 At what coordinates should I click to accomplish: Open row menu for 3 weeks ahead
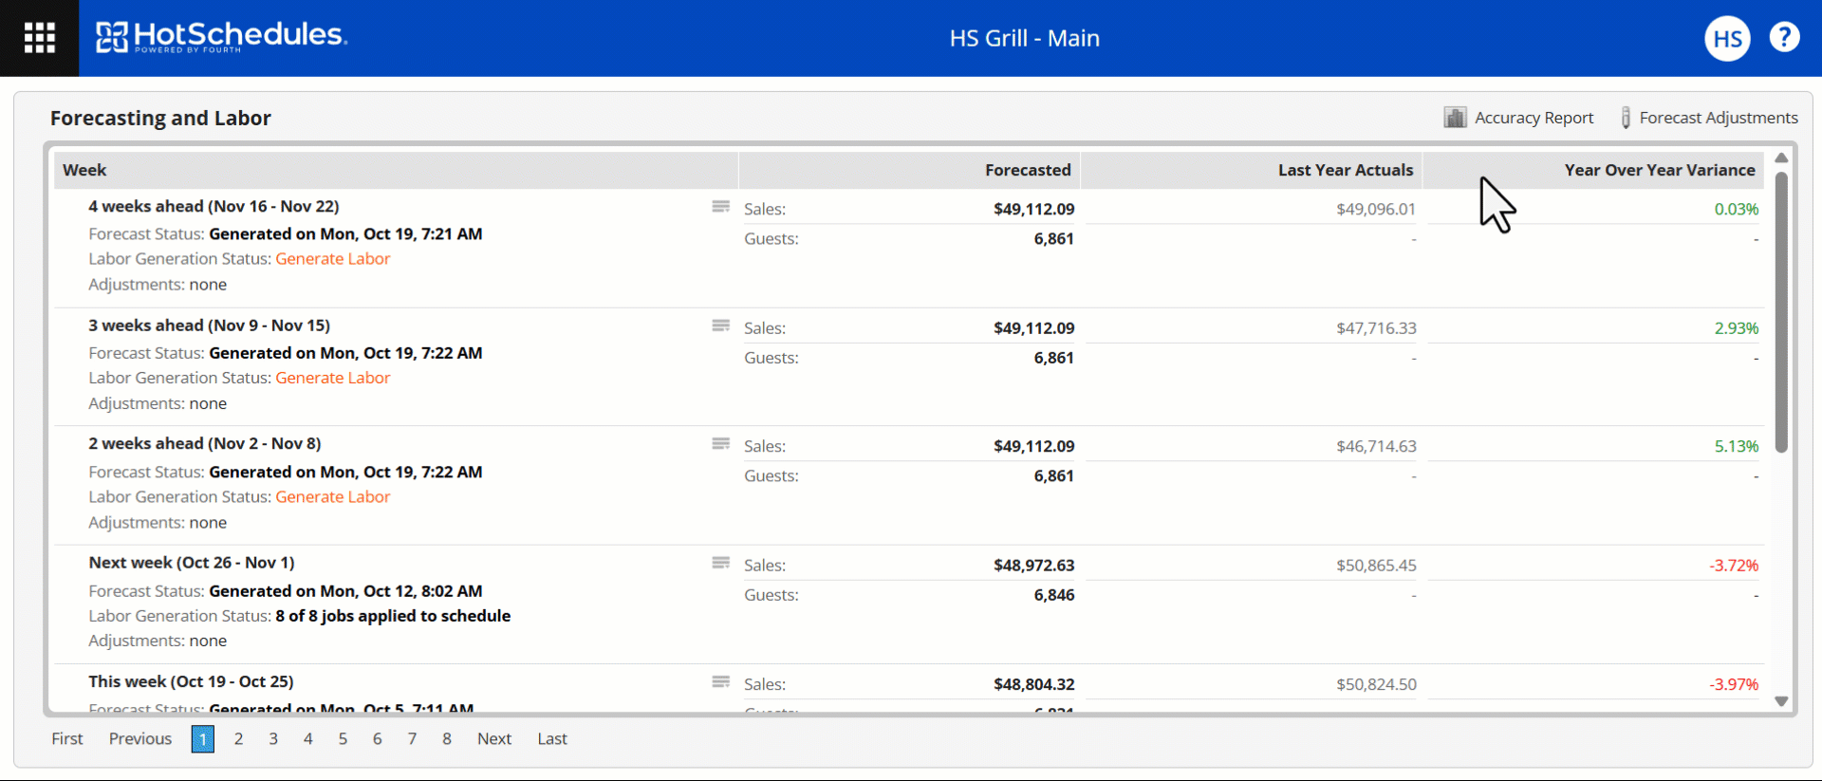[721, 326]
